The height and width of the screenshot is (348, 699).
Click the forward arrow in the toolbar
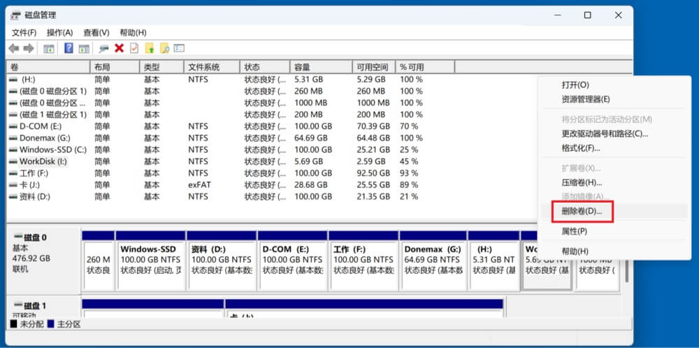29,48
